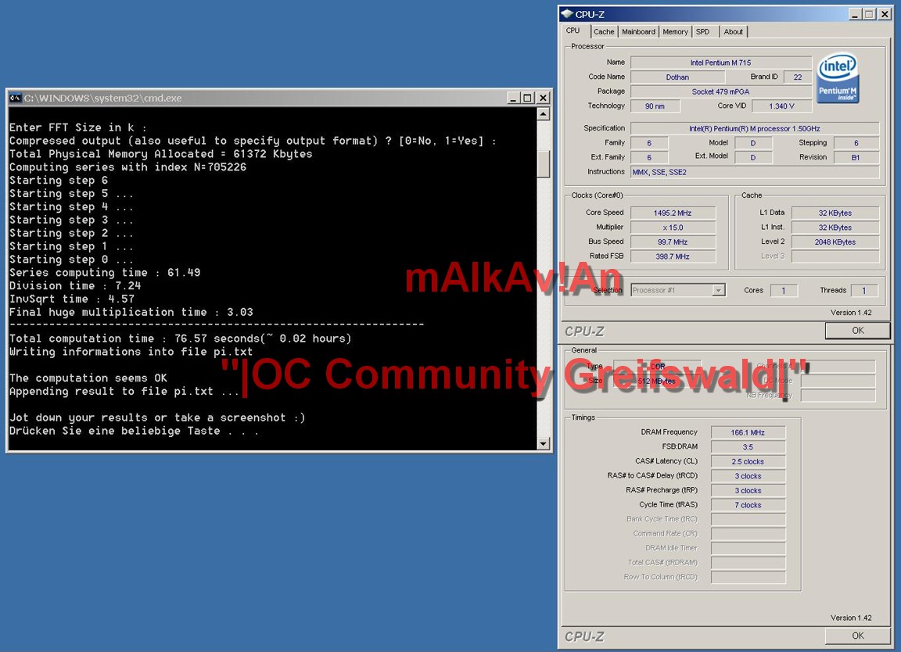Select the SPD tab
Viewport: 901px width, 652px height.
[703, 32]
